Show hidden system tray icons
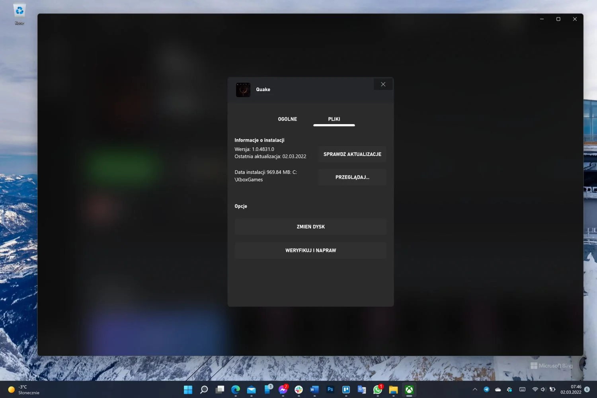The height and width of the screenshot is (398, 597). [x=475, y=390]
